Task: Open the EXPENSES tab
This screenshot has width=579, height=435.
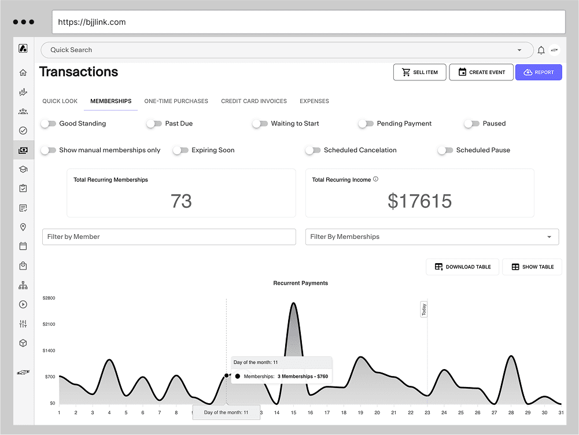Action: pyautogui.click(x=314, y=101)
